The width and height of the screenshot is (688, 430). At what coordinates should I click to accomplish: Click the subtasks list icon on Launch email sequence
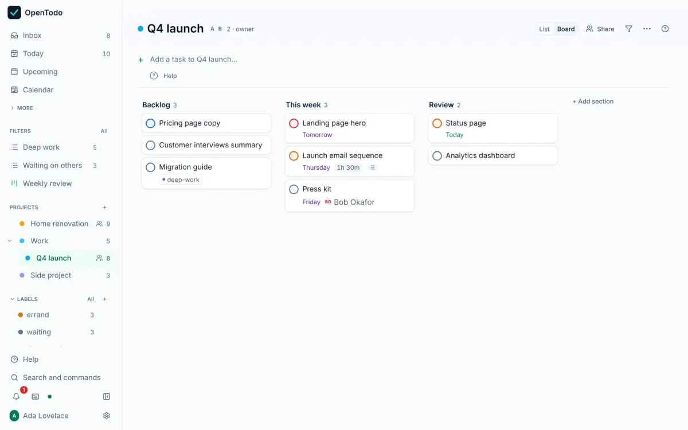(x=373, y=167)
